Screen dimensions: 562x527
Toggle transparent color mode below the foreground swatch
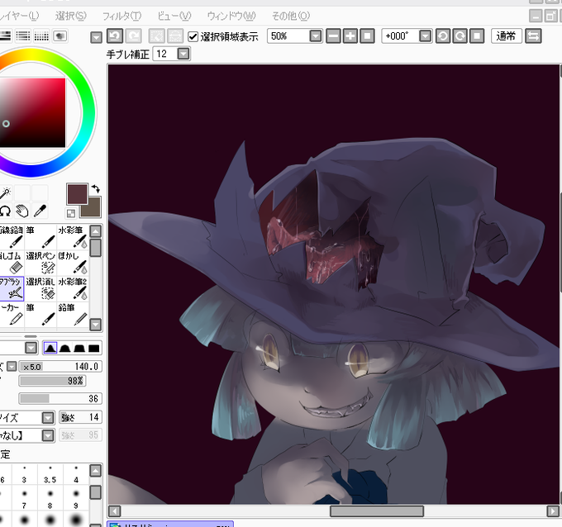(x=71, y=213)
